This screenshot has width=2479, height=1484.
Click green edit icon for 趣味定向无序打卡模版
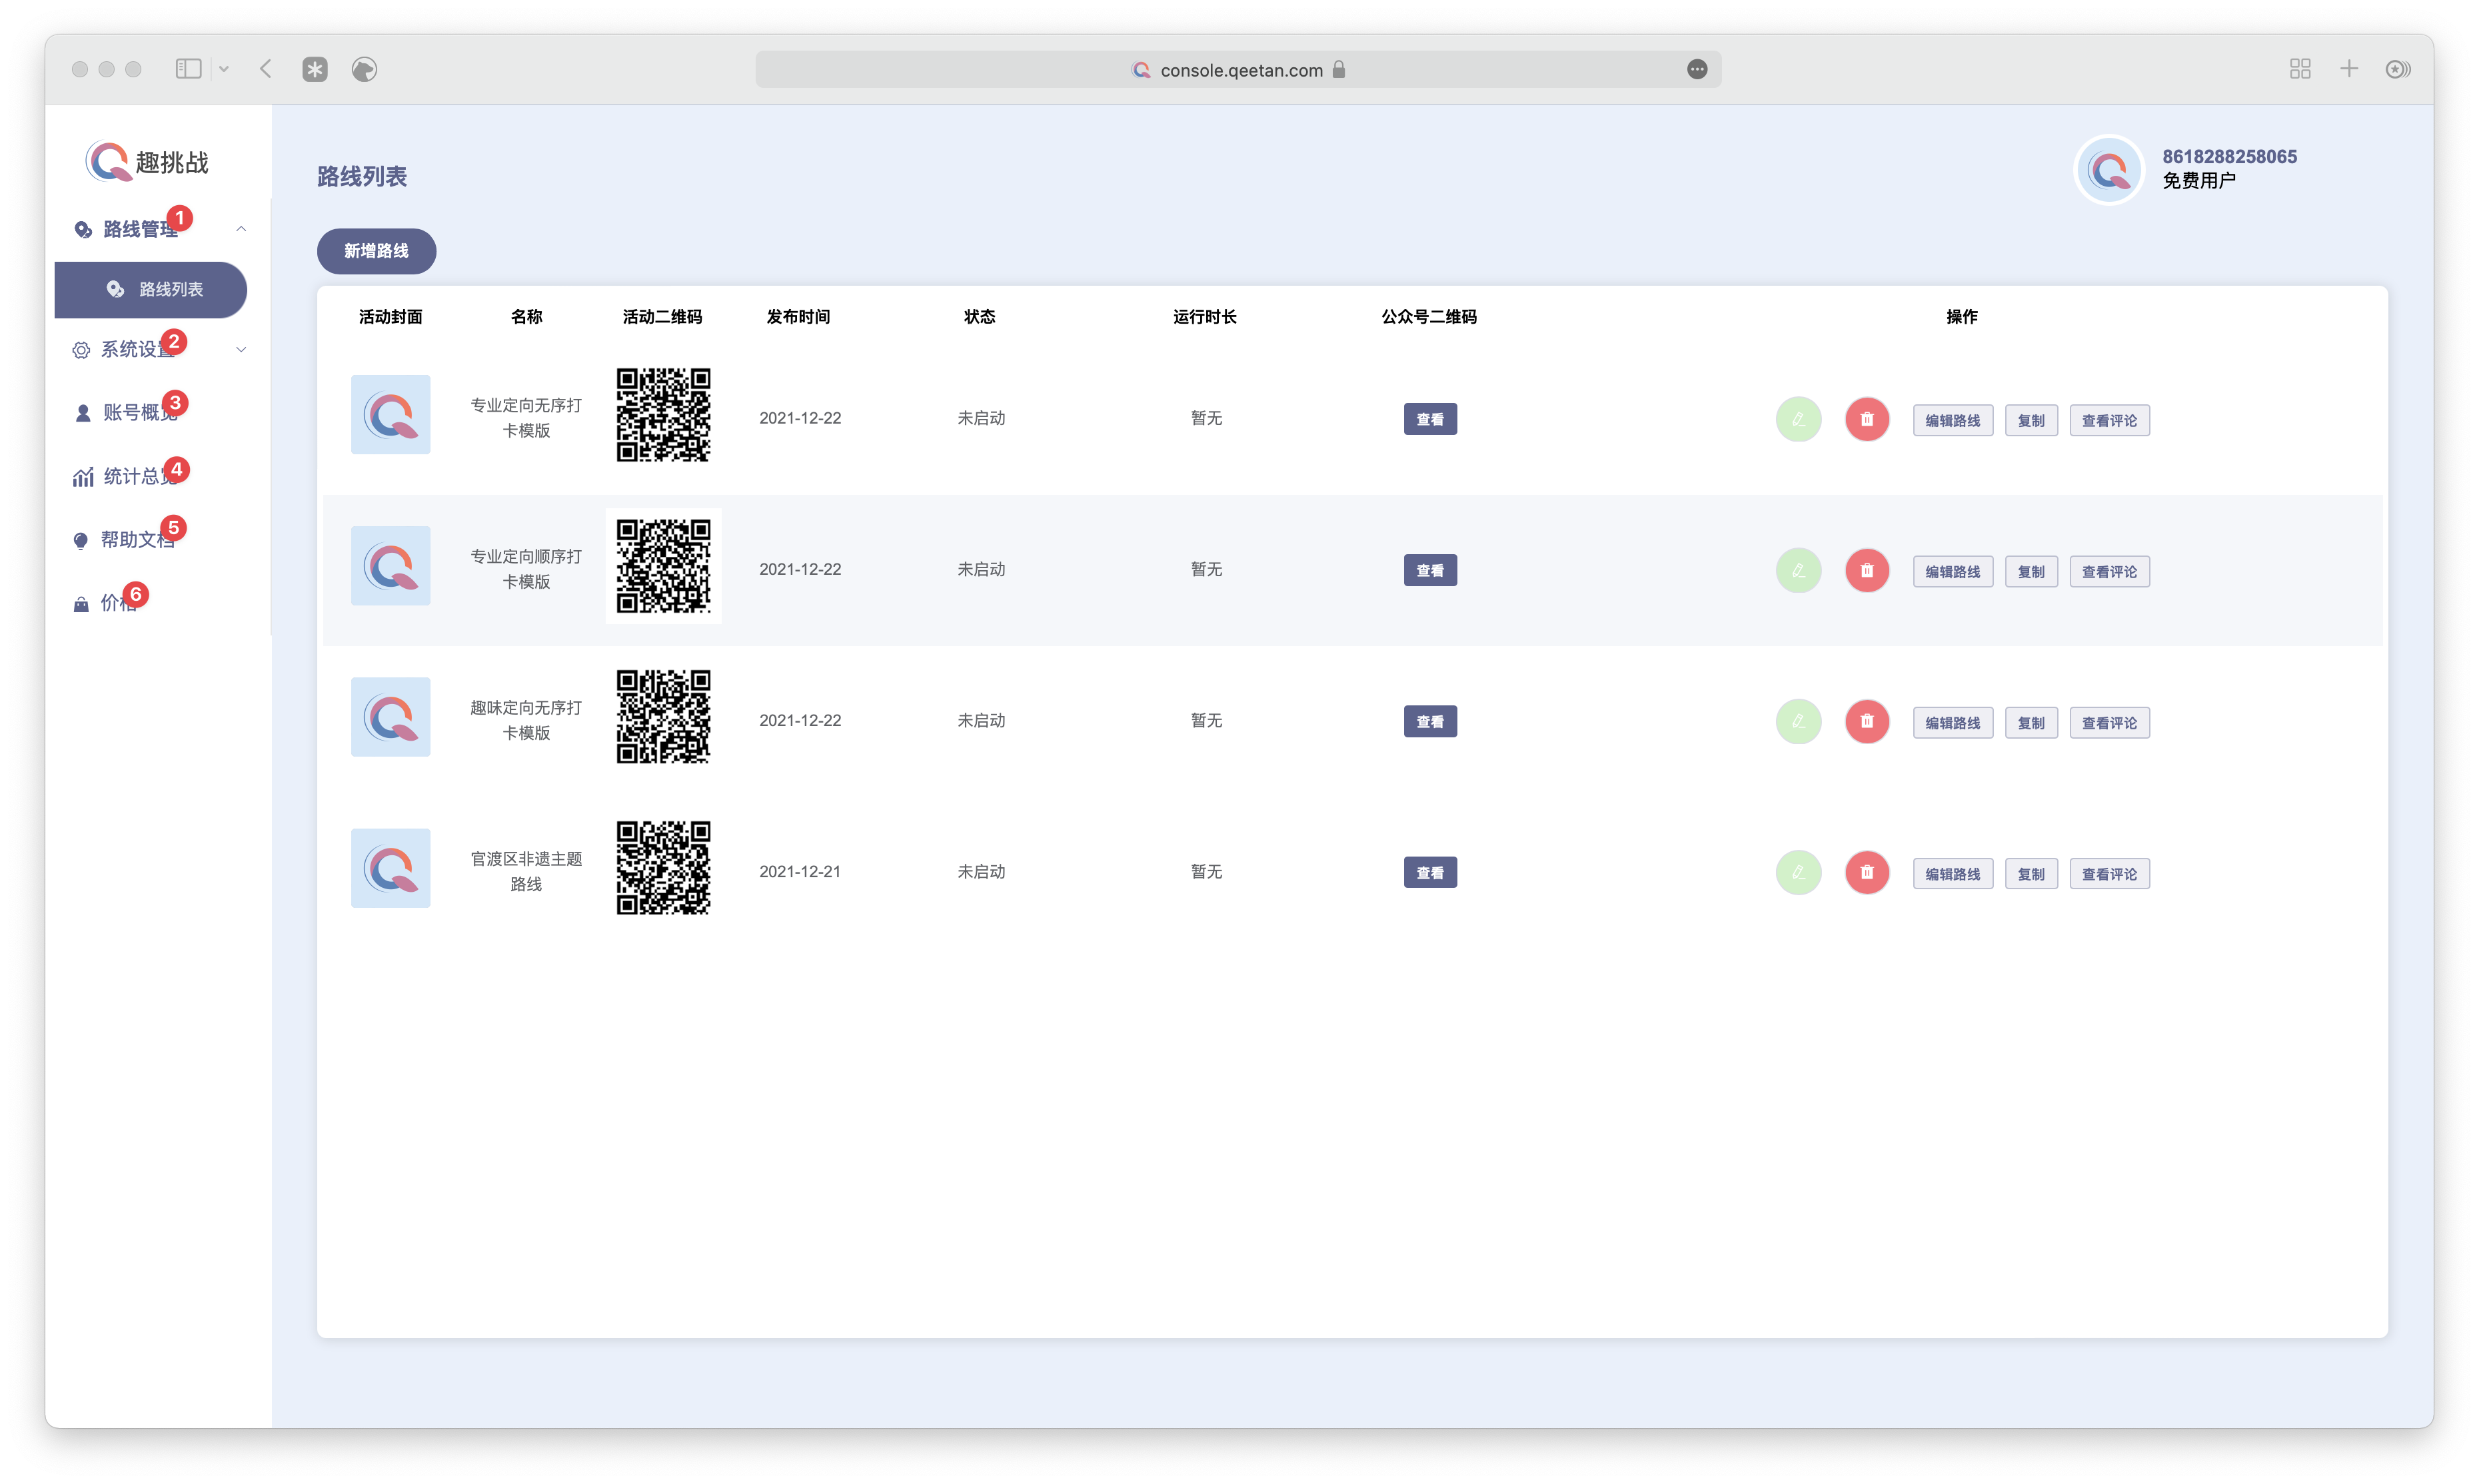(x=1798, y=721)
